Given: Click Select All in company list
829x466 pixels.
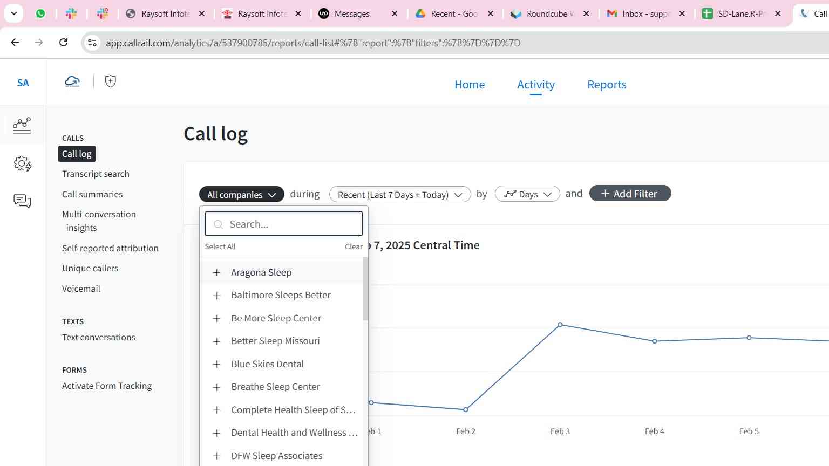Looking at the screenshot, I should click(220, 246).
